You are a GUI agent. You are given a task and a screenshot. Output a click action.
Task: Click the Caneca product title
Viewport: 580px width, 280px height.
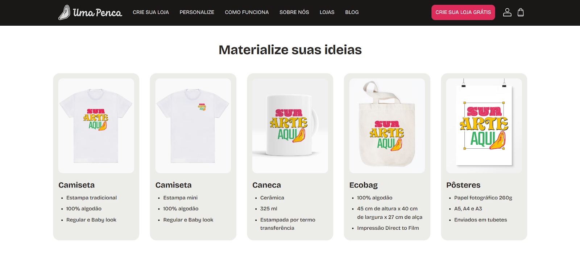click(267, 185)
